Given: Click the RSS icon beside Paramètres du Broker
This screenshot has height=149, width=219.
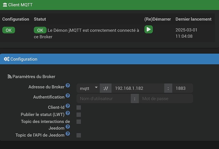Looking at the screenshot, I should click(x=10, y=77).
